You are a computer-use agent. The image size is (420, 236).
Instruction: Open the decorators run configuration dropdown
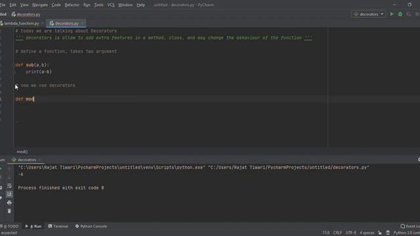(x=369, y=14)
